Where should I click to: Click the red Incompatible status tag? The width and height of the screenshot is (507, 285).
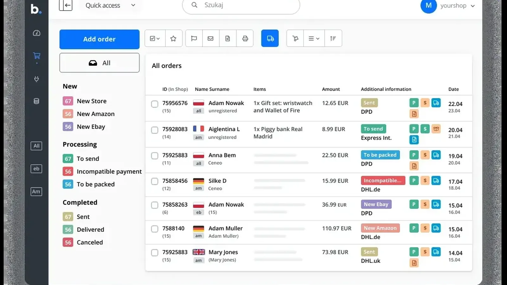pos(383,180)
